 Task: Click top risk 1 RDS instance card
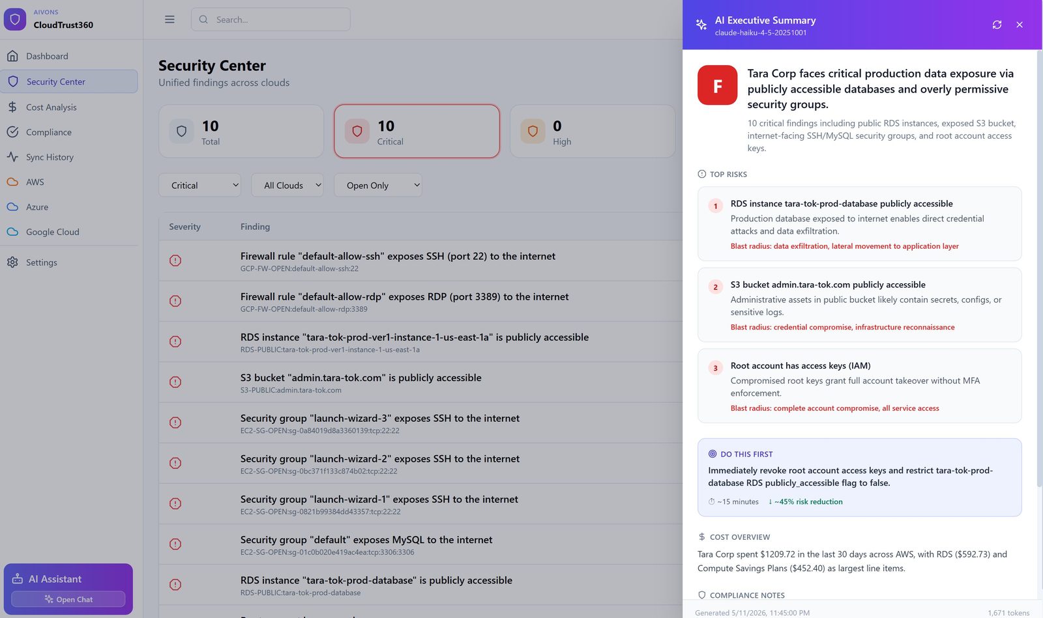pyautogui.click(x=859, y=223)
